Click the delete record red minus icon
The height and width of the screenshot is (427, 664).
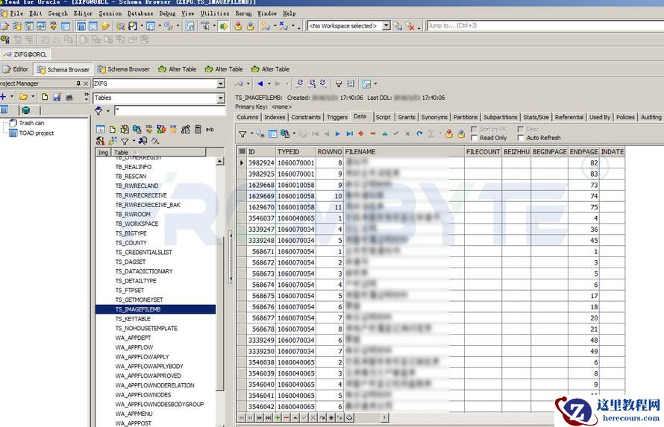pyautogui.click(x=373, y=134)
